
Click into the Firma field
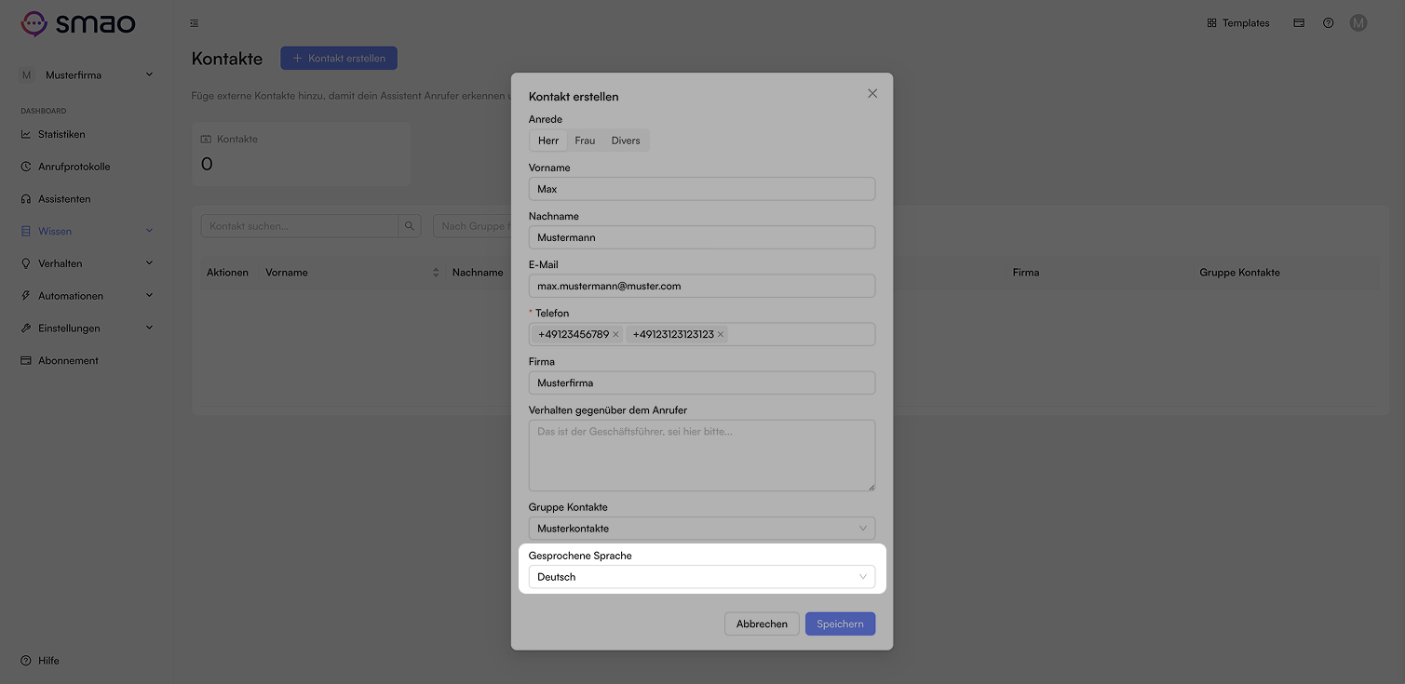(x=702, y=382)
